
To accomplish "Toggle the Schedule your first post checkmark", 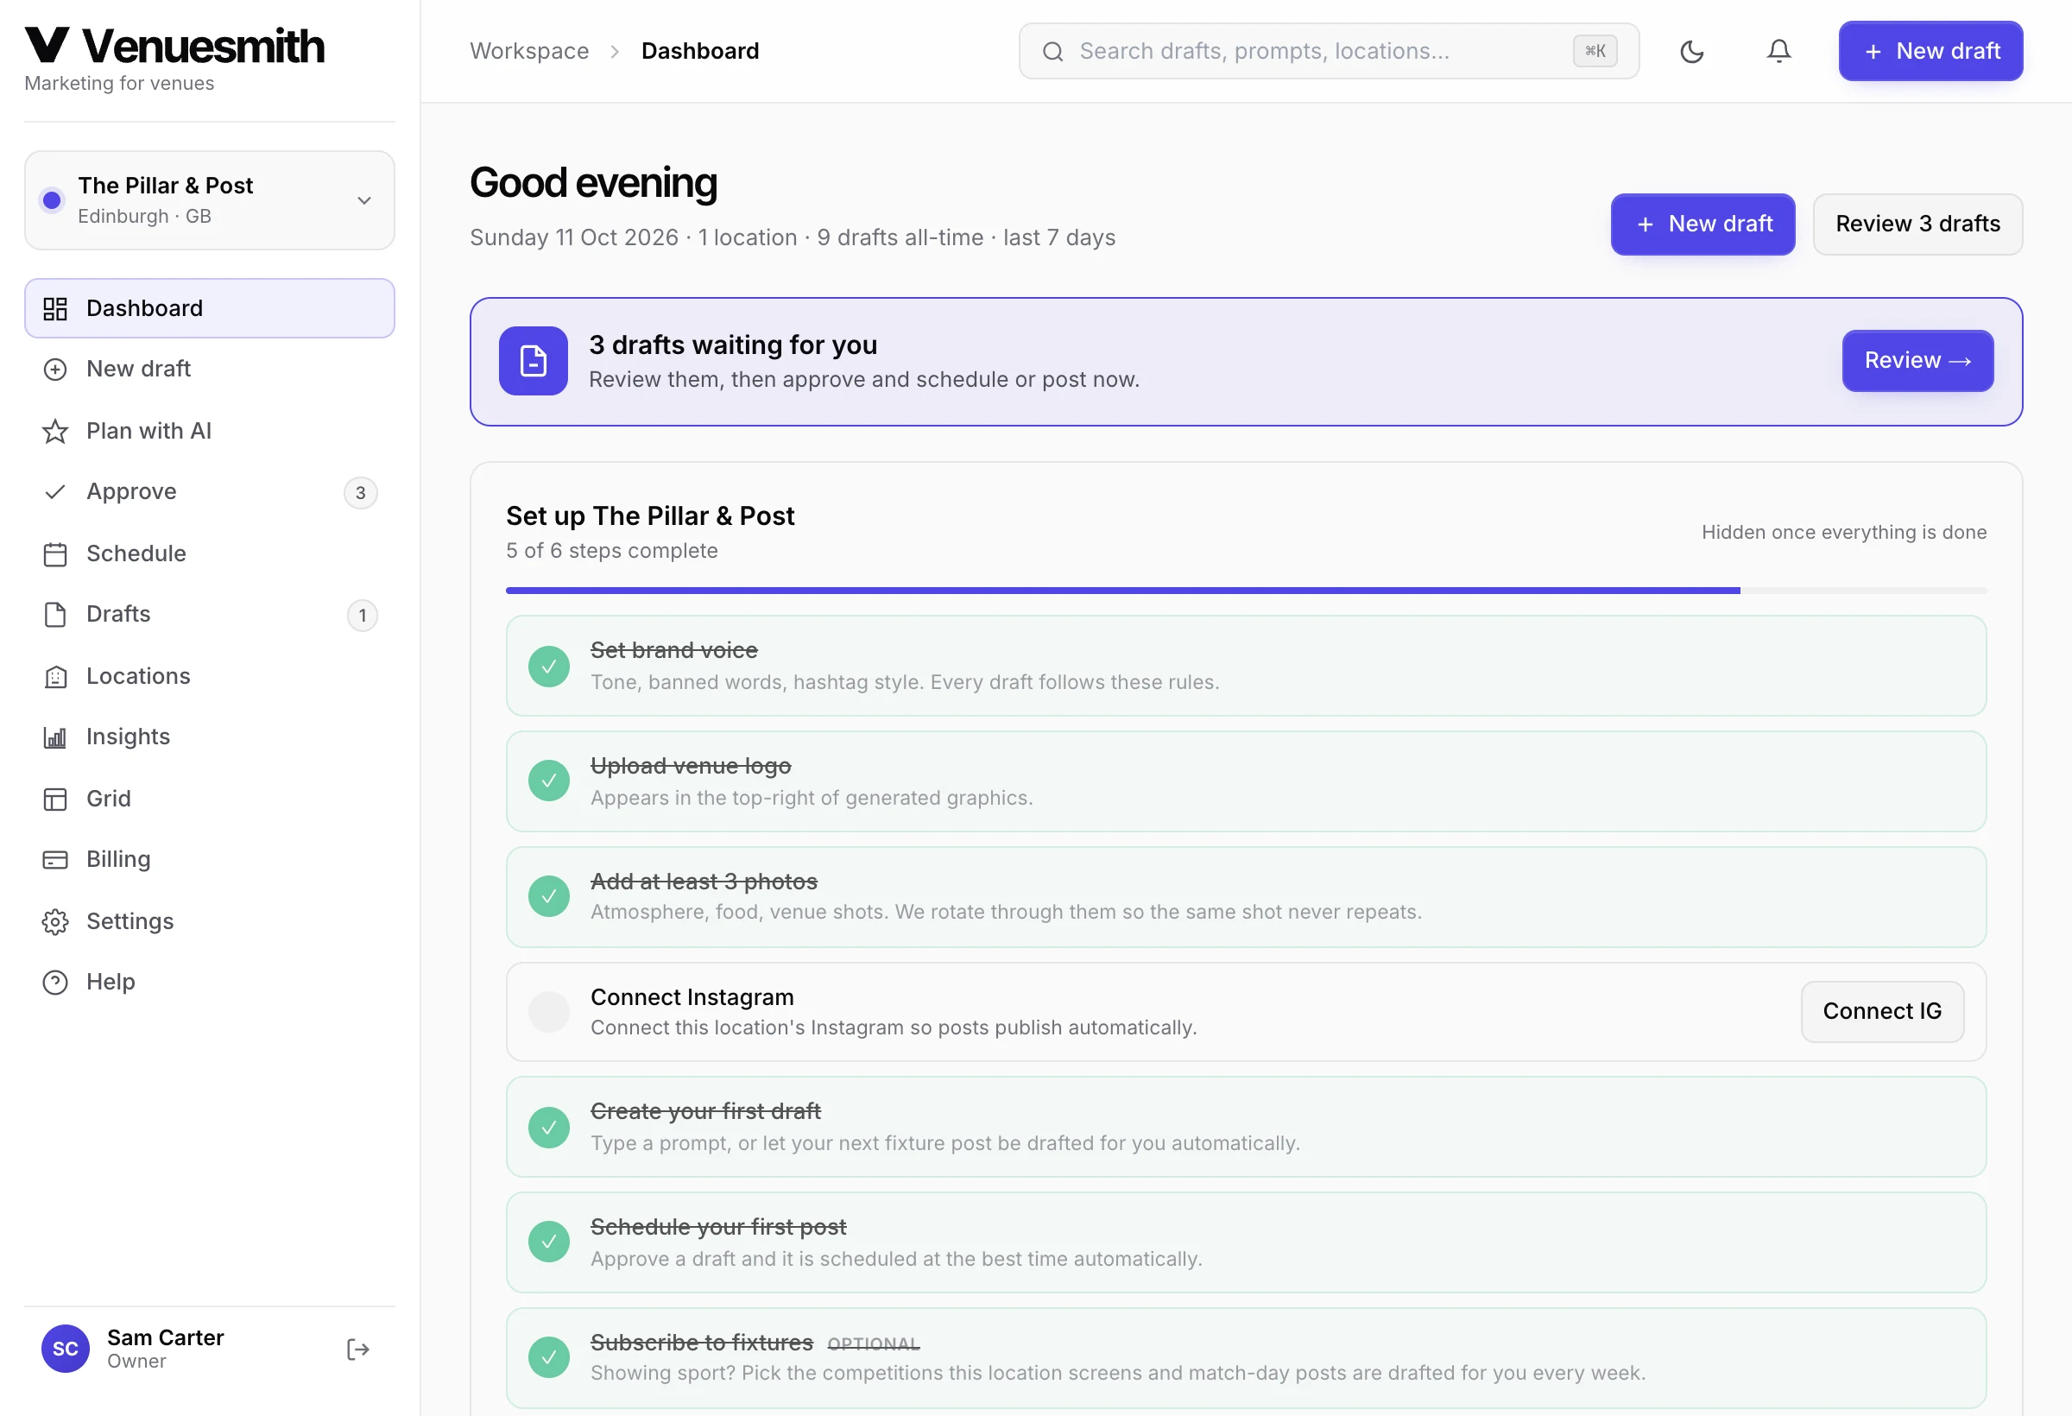I will click(549, 1242).
